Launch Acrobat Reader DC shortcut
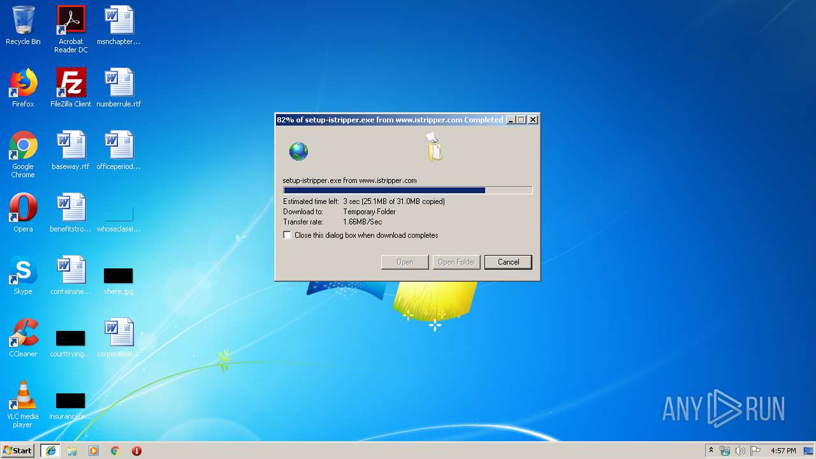Screen dimensions: 816x459 [71, 29]
